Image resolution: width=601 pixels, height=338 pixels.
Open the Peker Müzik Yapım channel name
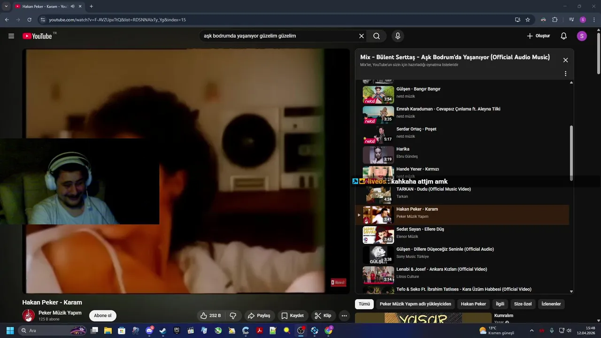click(60, 313)
